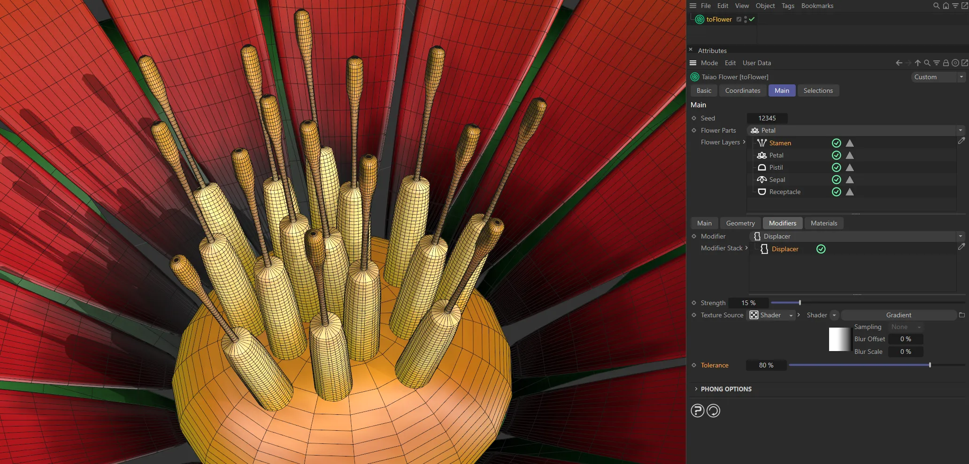Screen dimensions: 969x464
Task: Toggle the Displacer enabled checkmark
Action: pos(821,249)
